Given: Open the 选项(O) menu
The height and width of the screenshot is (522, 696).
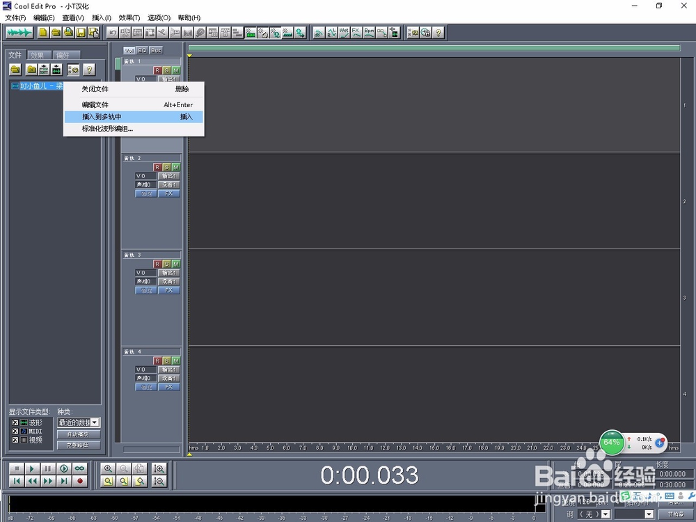Looking at the screenshot, I should point(159,18).
